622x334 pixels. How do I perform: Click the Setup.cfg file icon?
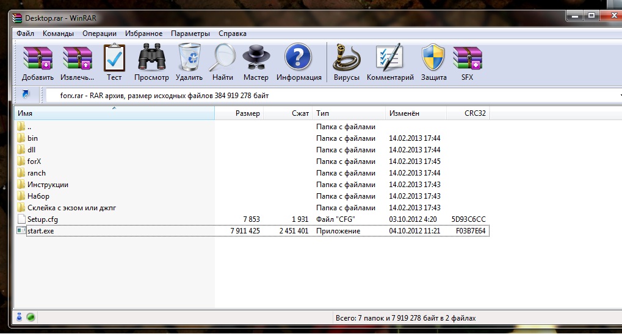21,219
